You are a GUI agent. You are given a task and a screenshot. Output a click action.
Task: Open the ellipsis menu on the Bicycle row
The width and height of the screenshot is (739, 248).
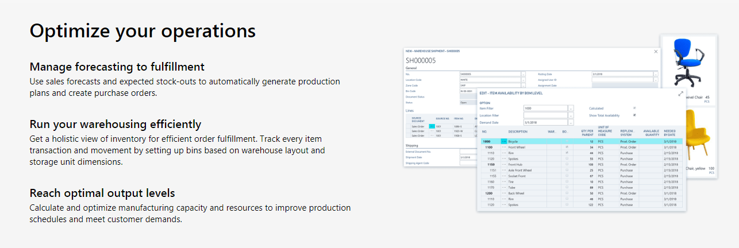click(x=504, y=141)
